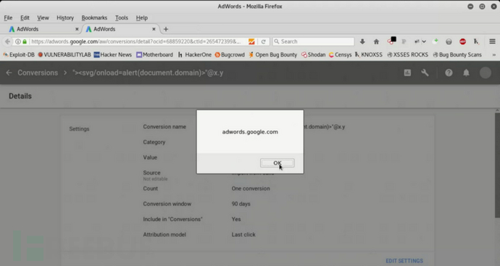Select the "One conversion" count value
The width and height of the screenshot is (500, 266).
pos(251,188)
